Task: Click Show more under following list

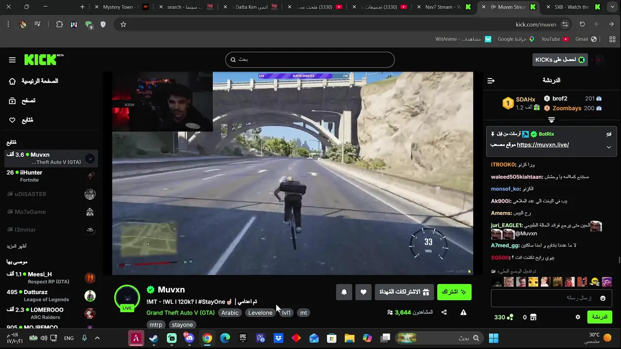Action: coord(16,246)
